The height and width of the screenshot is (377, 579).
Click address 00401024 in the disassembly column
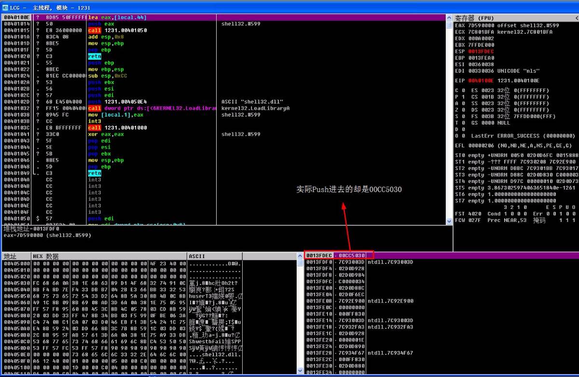(x=16, y=76)
